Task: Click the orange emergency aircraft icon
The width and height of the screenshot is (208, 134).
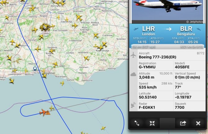Action: pos(43,112)
